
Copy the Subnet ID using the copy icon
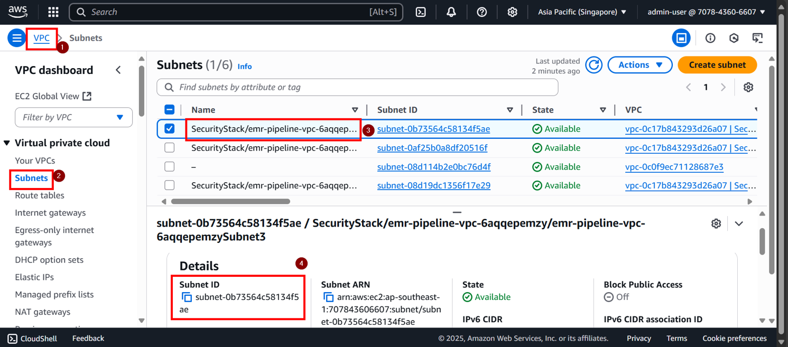(186, 297)
